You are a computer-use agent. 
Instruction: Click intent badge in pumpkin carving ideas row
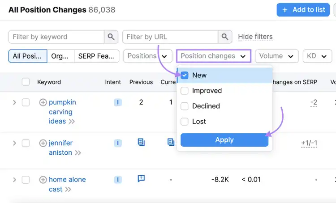(x=118, y=102)
